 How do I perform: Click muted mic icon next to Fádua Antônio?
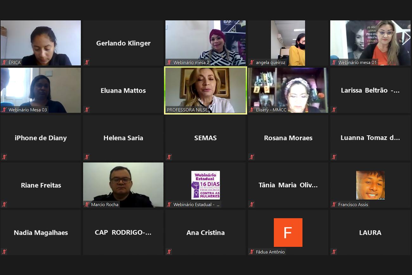(252, 252)
